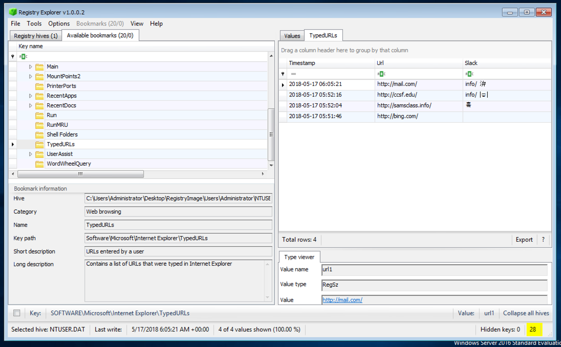Click the Url column text filter icon
The image size is (561, 347).
pyautogui.click(x=381, y=74)
